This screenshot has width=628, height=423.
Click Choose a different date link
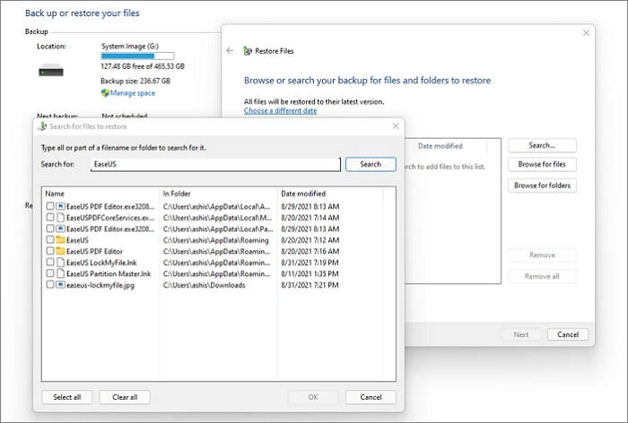pyautogui.click(x=280, y=110)
